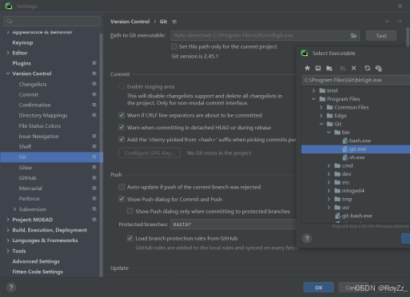The height and width of the screenshot is (298, 411).
Task: Click the settings search magnifier icon
Action: [x=10, y=22]
